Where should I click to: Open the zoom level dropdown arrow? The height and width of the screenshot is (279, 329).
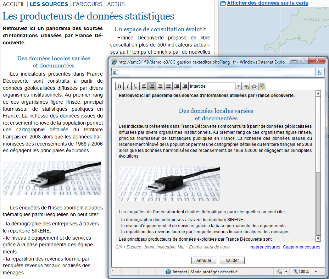coord(316,272)
